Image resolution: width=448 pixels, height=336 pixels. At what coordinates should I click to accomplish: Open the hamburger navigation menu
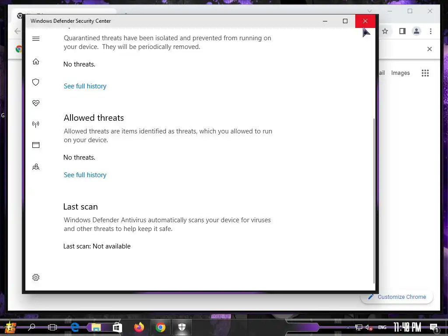point(36,38)
